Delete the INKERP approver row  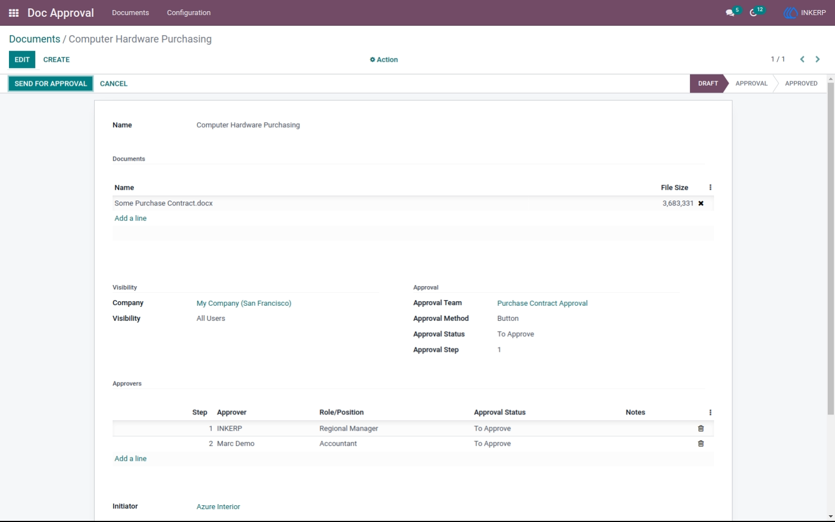tap(701, 428)
